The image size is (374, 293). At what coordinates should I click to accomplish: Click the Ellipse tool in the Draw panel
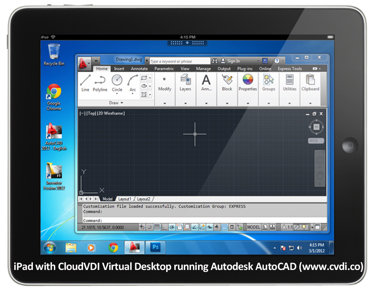pyautogui.click(x=144, y=86)
